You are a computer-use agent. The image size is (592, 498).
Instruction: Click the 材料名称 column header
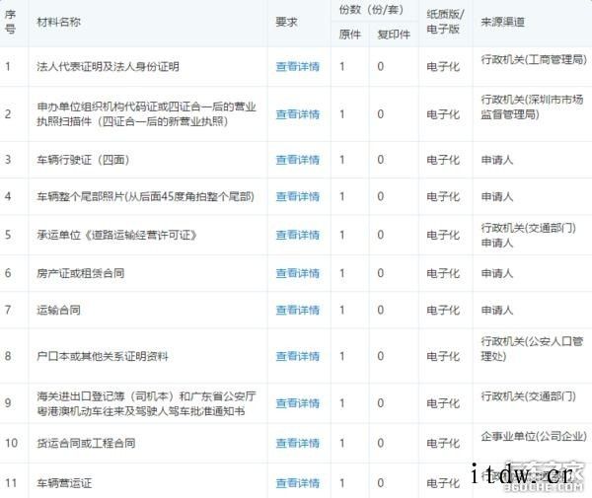[58, 22]
